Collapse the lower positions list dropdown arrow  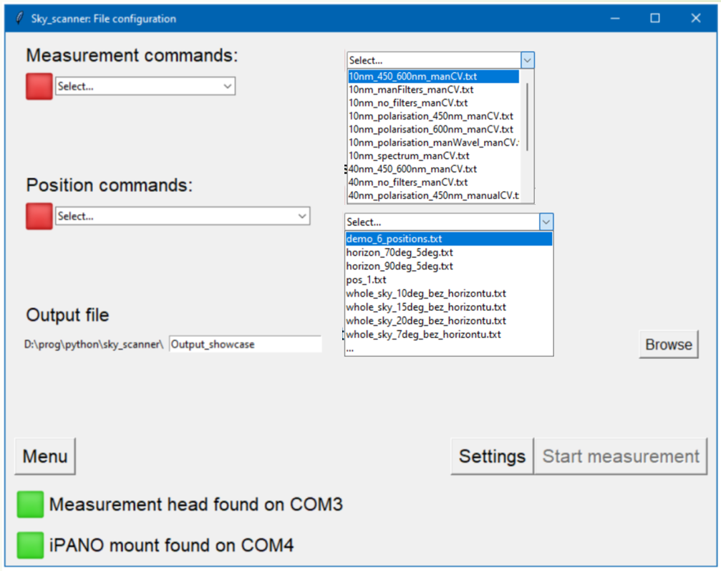(x=546, y=222)
